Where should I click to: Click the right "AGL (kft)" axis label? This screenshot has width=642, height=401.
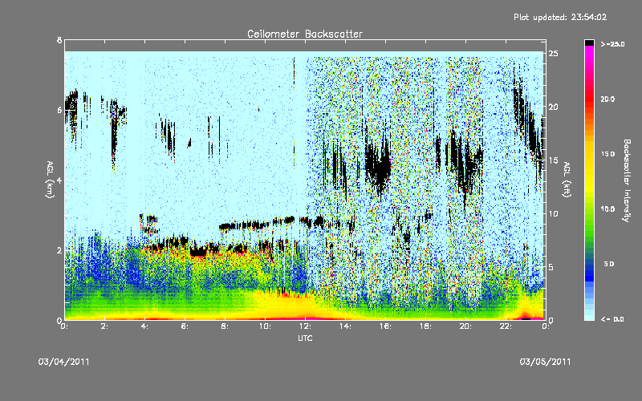pyautogui.click(x=567, y=180)
